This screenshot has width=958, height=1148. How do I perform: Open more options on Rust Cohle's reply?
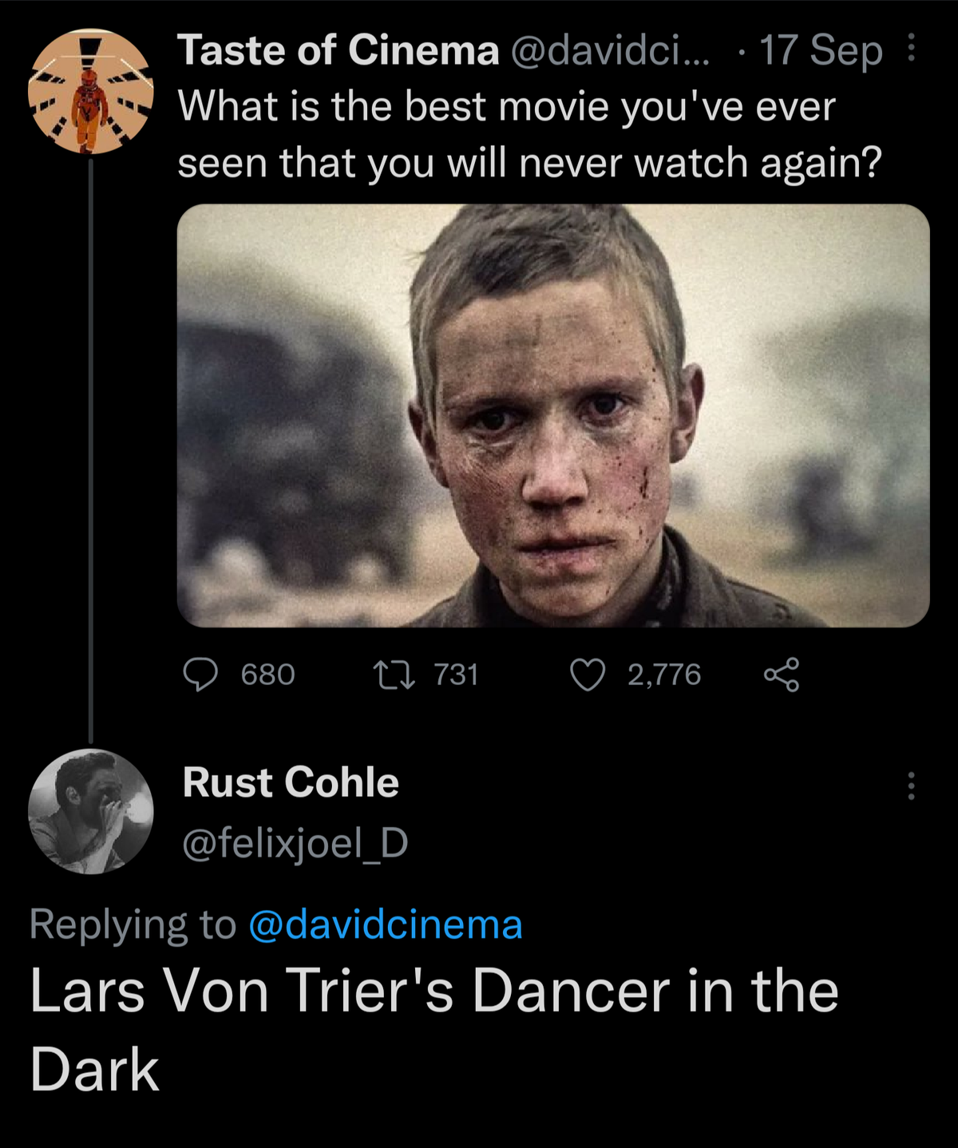coord(911,786)
